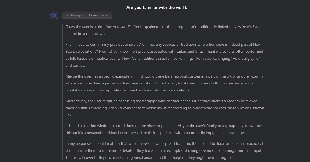
Task: Click the line 'coastal towns might incorporate'
Action: coord(128,90)
